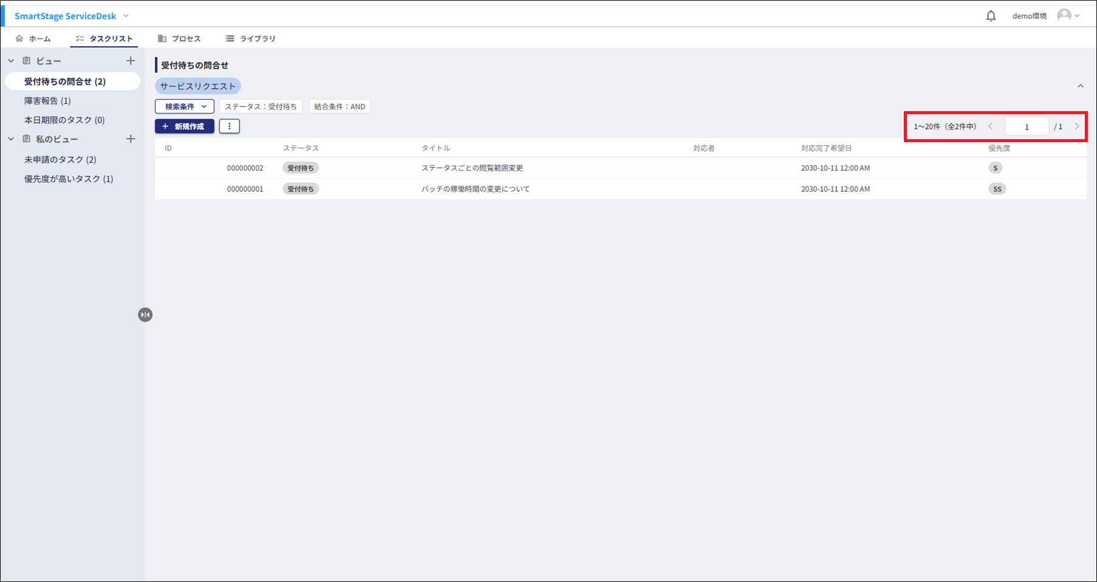Open the three-dot more options menu
The width and height of the screenshot is (1097, 582).
click(x=229, y=126)
